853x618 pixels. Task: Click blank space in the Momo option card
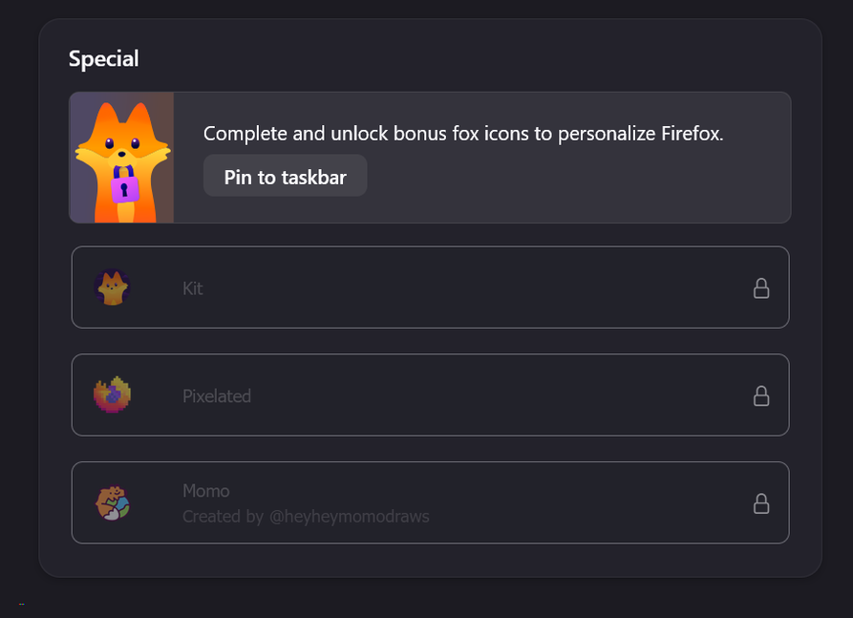pyautogui.click(x=587, y=502)
